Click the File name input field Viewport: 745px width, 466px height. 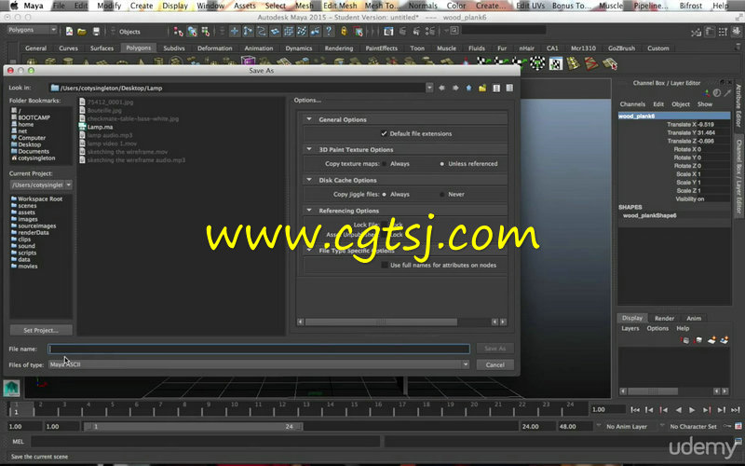(259, 349)
